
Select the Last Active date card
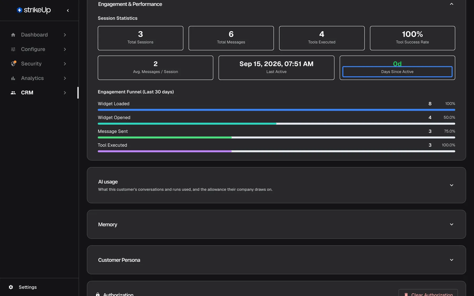(x=276, y=68)
